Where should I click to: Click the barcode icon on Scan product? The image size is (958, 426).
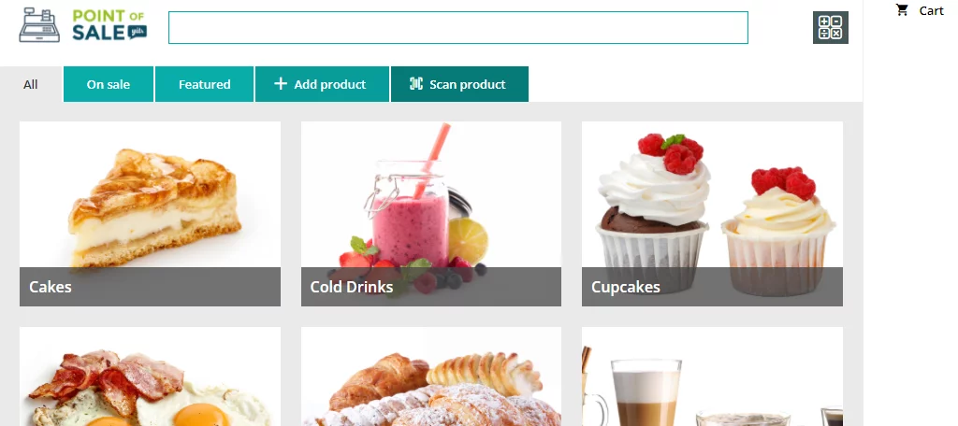tap(416, 84)
